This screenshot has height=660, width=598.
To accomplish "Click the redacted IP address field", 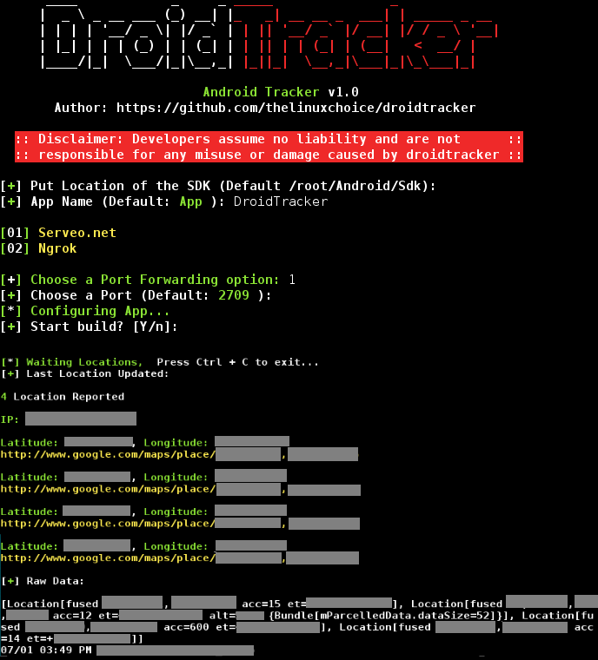I will (81, 419).
